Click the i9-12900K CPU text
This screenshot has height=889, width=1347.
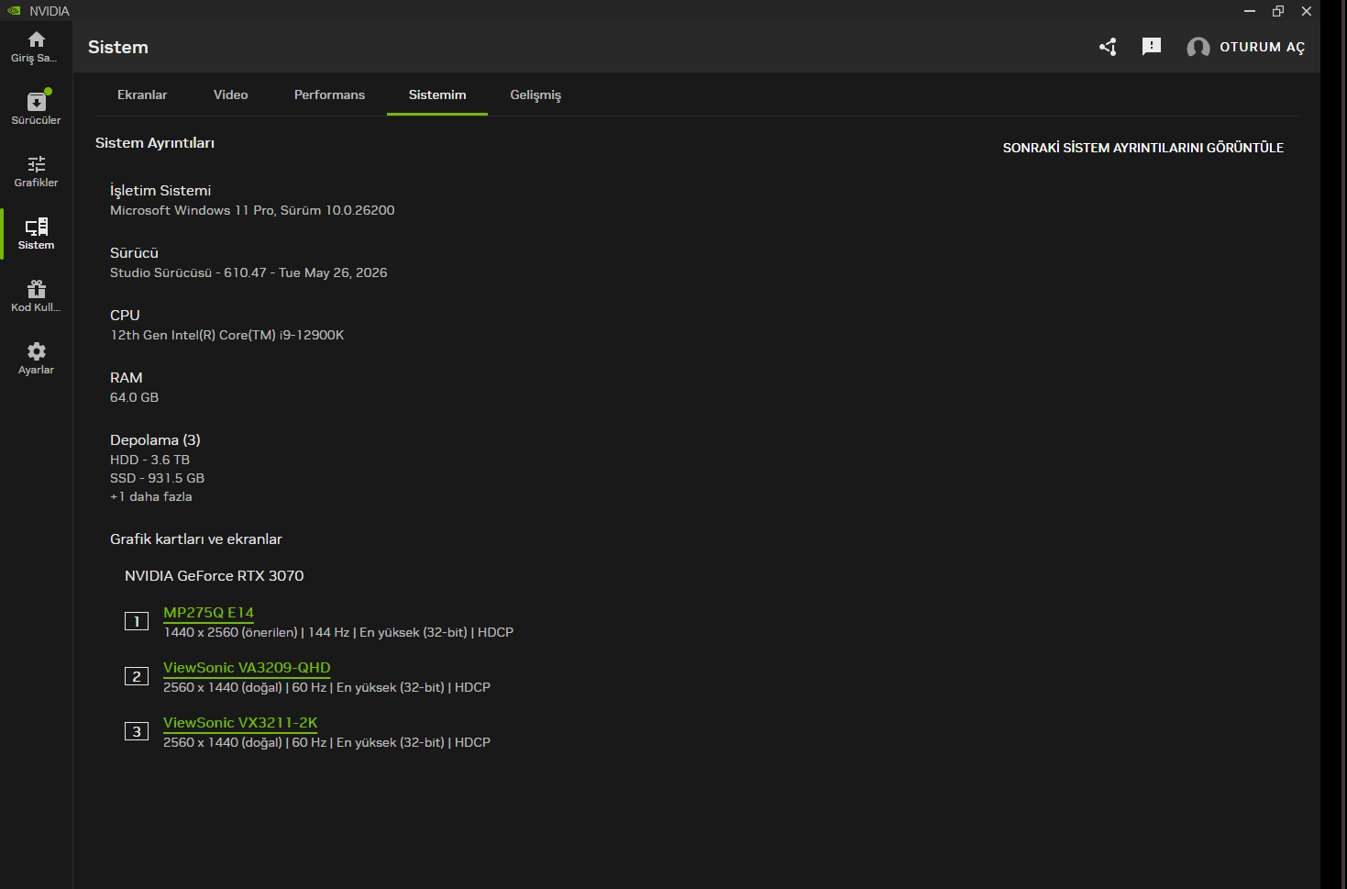227,335
